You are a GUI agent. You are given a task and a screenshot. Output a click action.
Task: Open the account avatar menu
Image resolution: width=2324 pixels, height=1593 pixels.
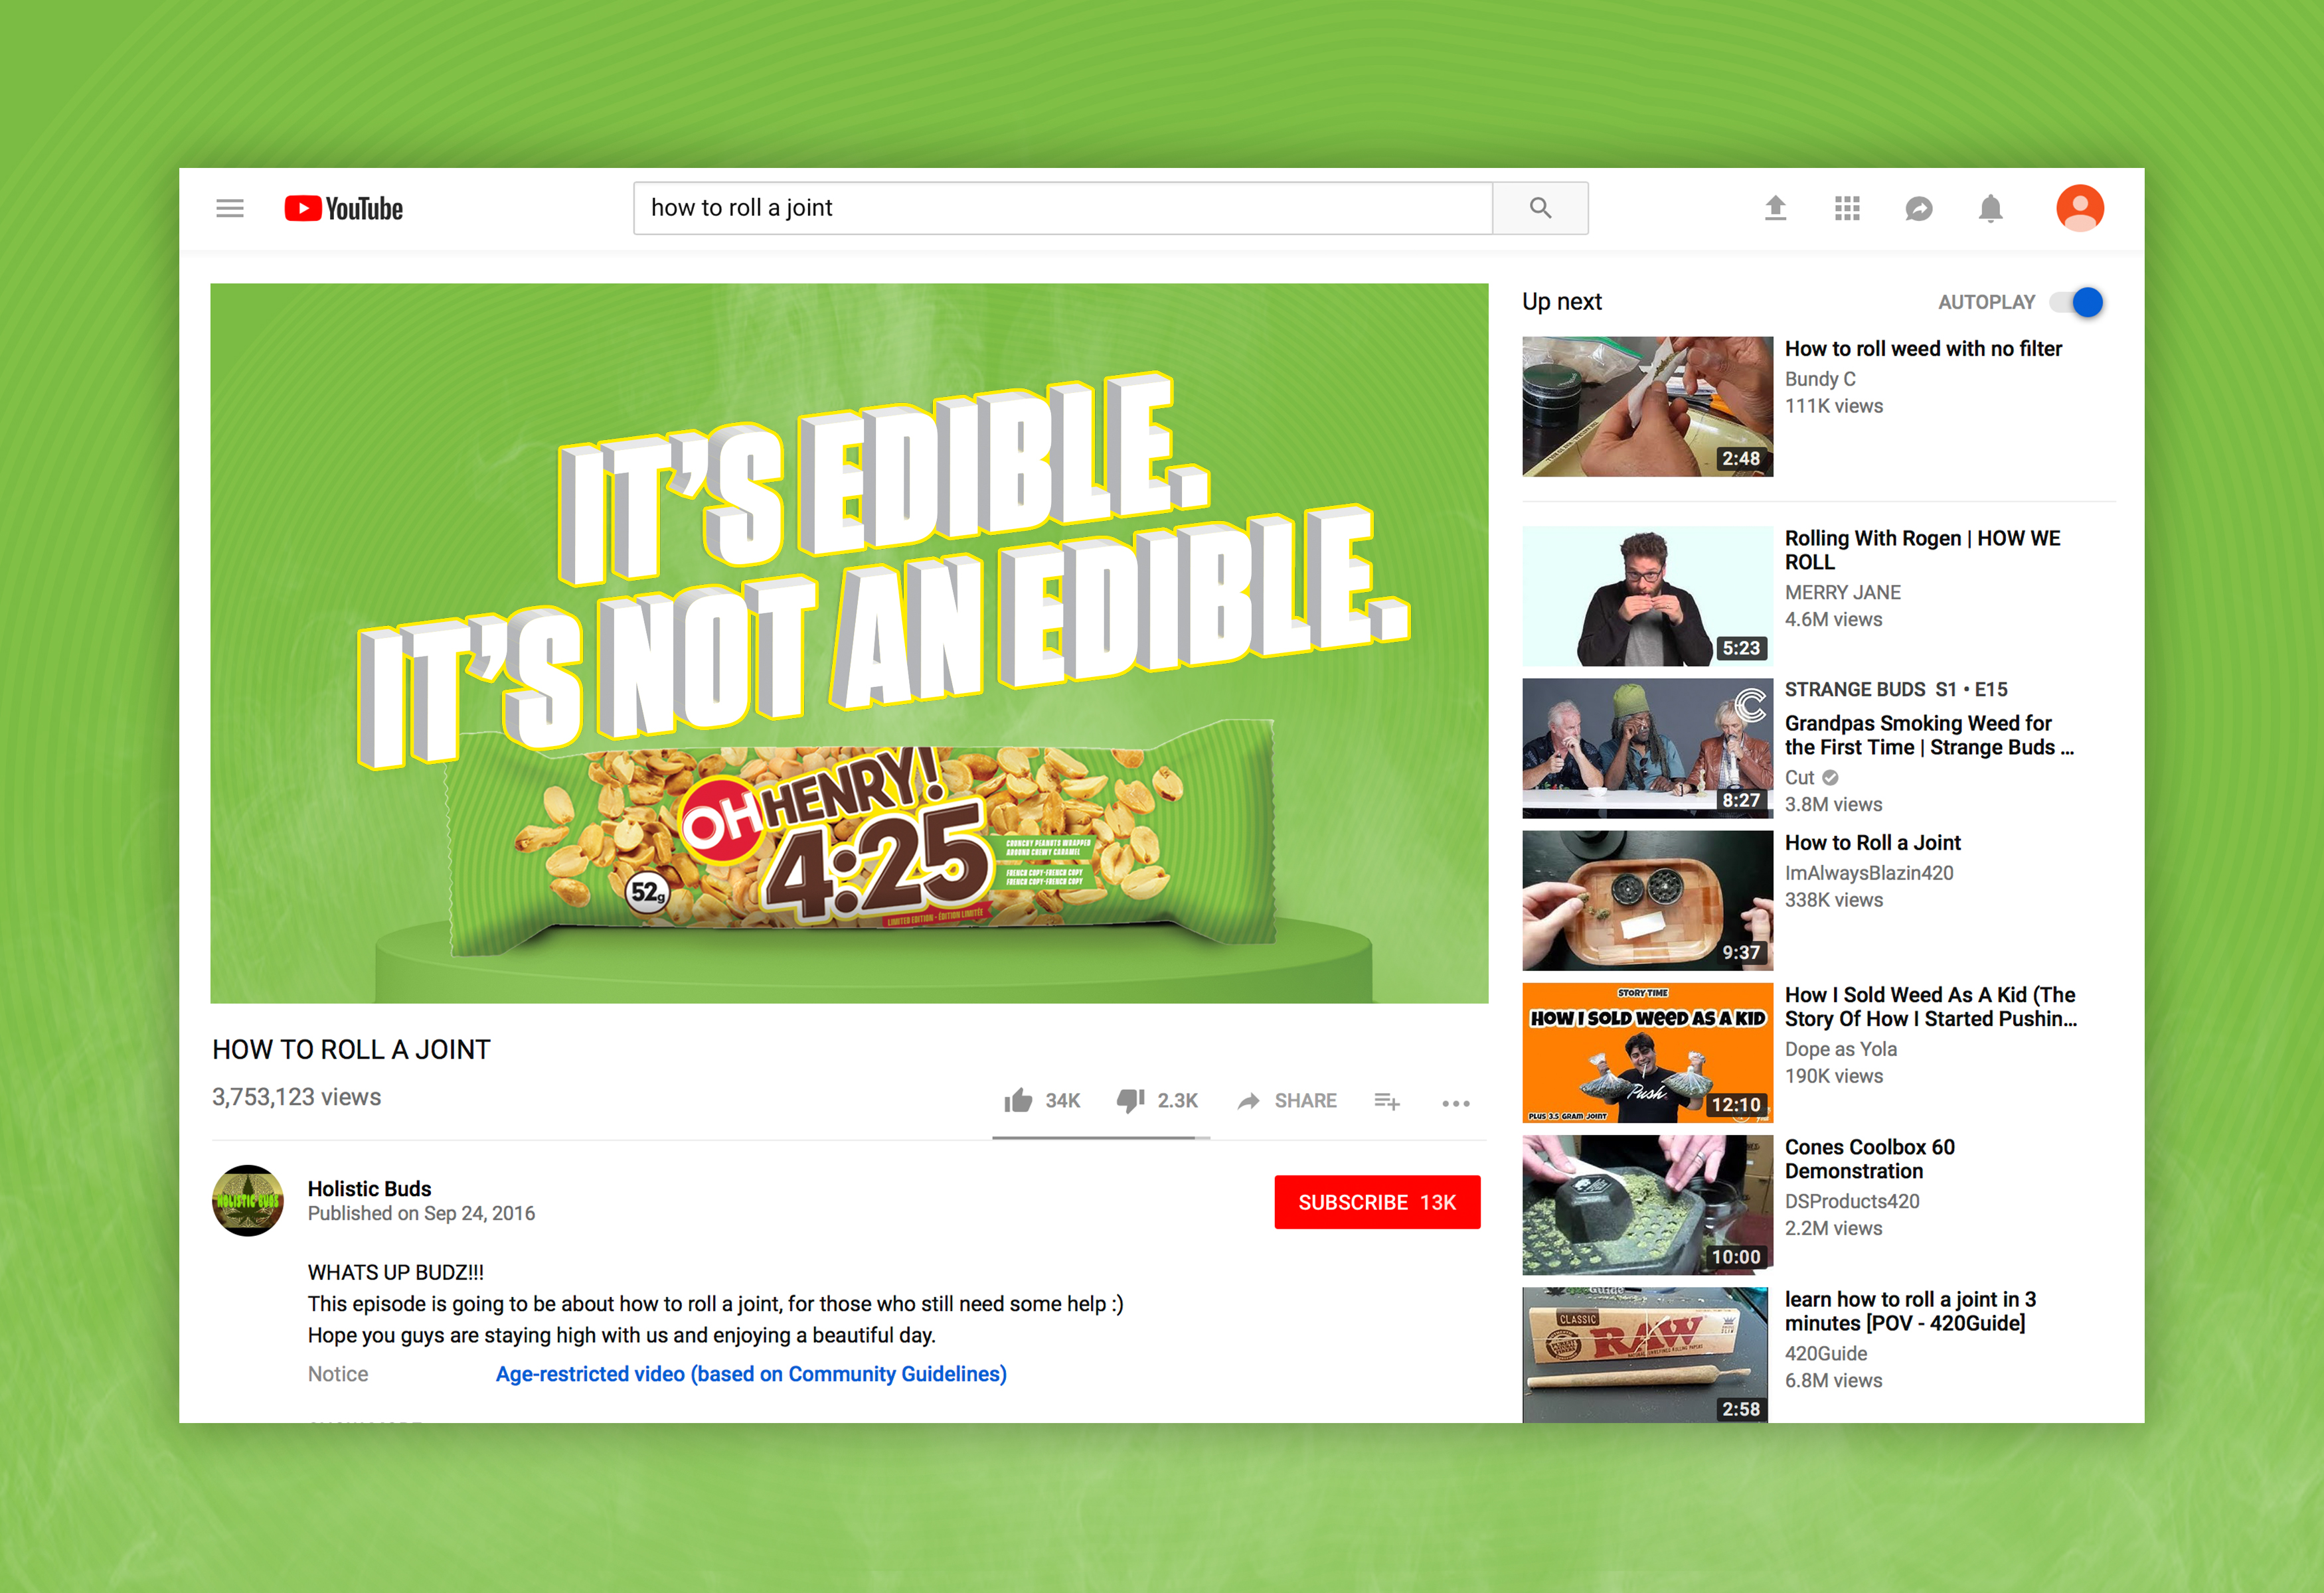2079,208
